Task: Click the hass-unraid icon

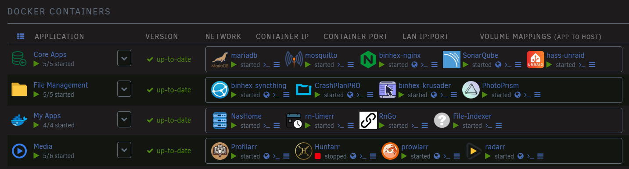Action: (535, 60)
